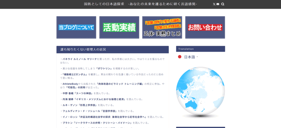Screen dimensions: 281x128
Task: Open the 活動実績 banner
Action: click(119, 27)
